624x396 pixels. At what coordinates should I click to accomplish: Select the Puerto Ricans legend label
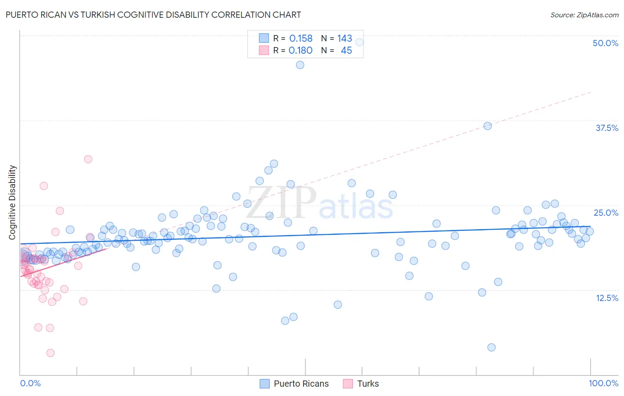301,384
